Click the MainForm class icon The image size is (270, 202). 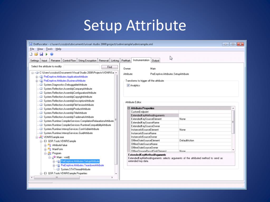[49, 149]
